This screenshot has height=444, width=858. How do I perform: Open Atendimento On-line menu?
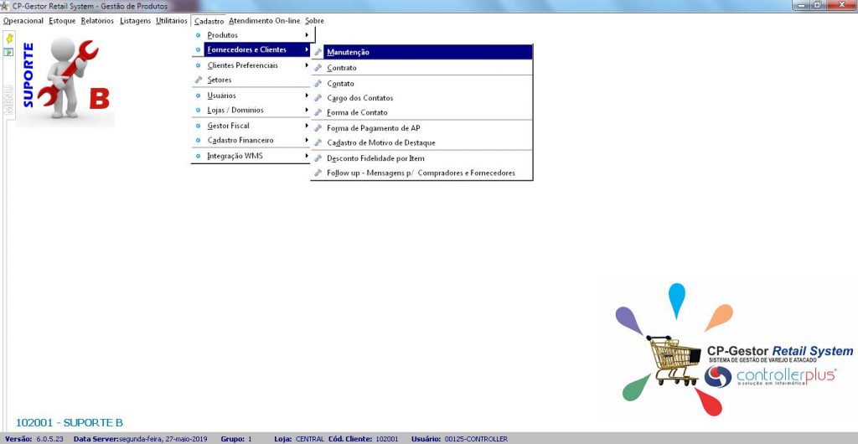(x=264, y=21)
